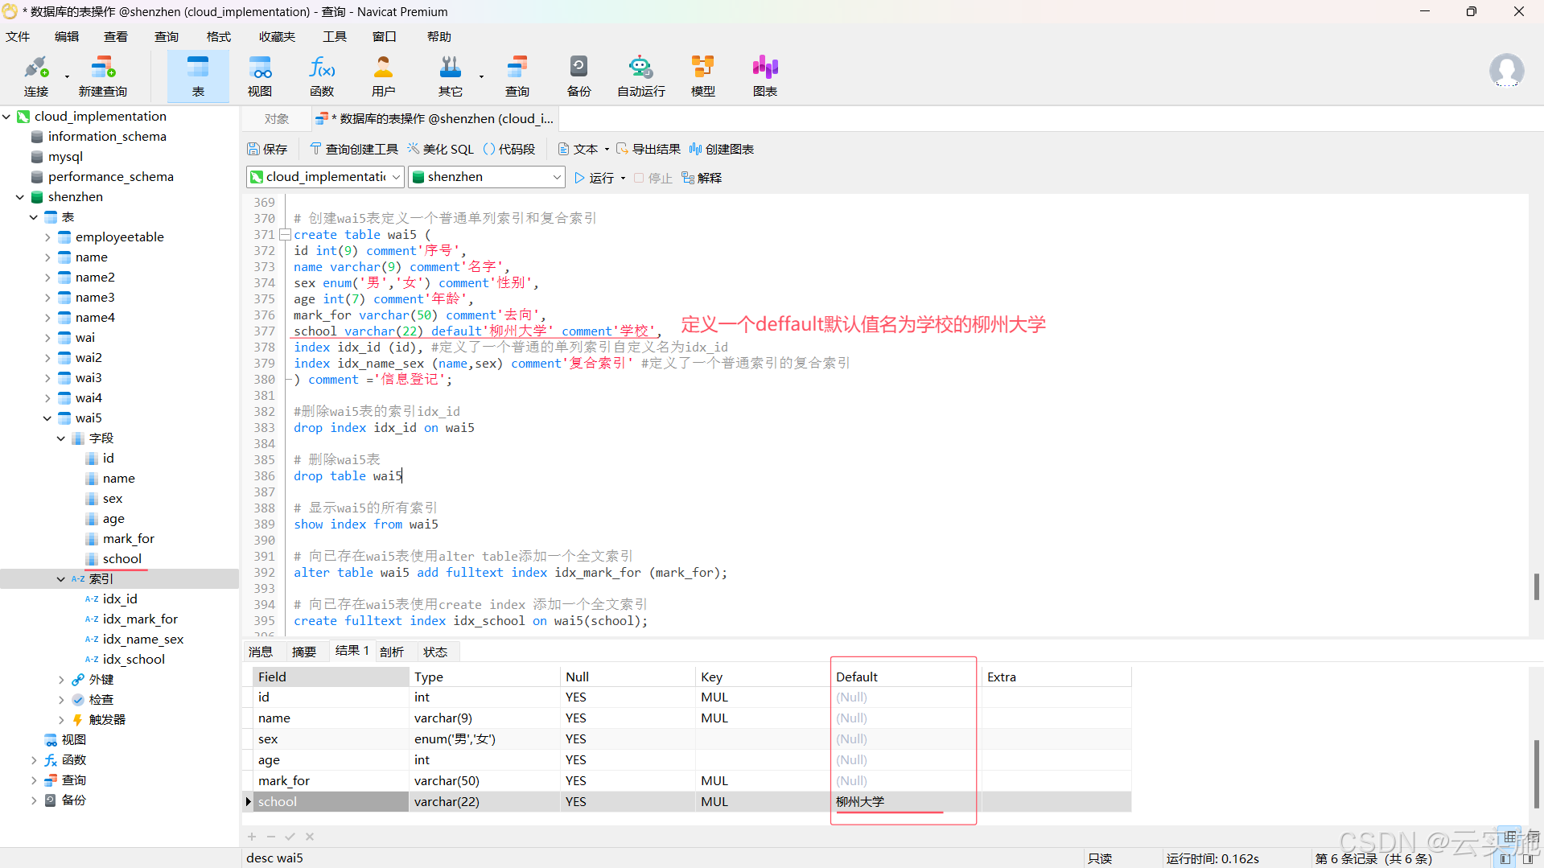Image resolution: width=1544 pixels, height=868 pixels.
Task: Click the Others (其它) toolbar icon
Action: click(451, 76)
